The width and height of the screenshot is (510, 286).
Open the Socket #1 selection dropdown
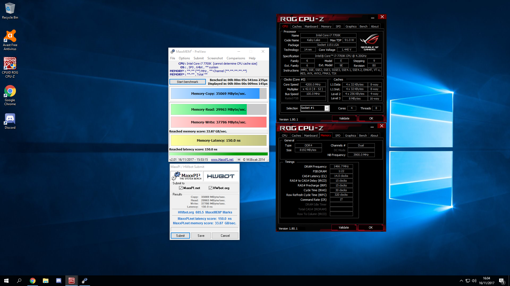[315, 108]
